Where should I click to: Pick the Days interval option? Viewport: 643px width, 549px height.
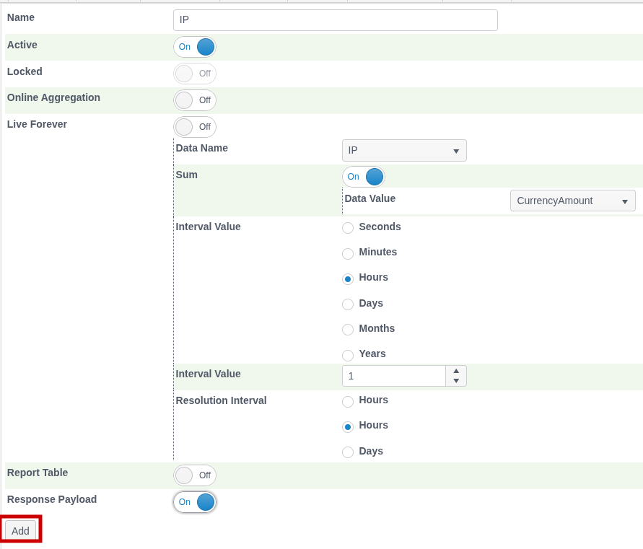[348, 304]
